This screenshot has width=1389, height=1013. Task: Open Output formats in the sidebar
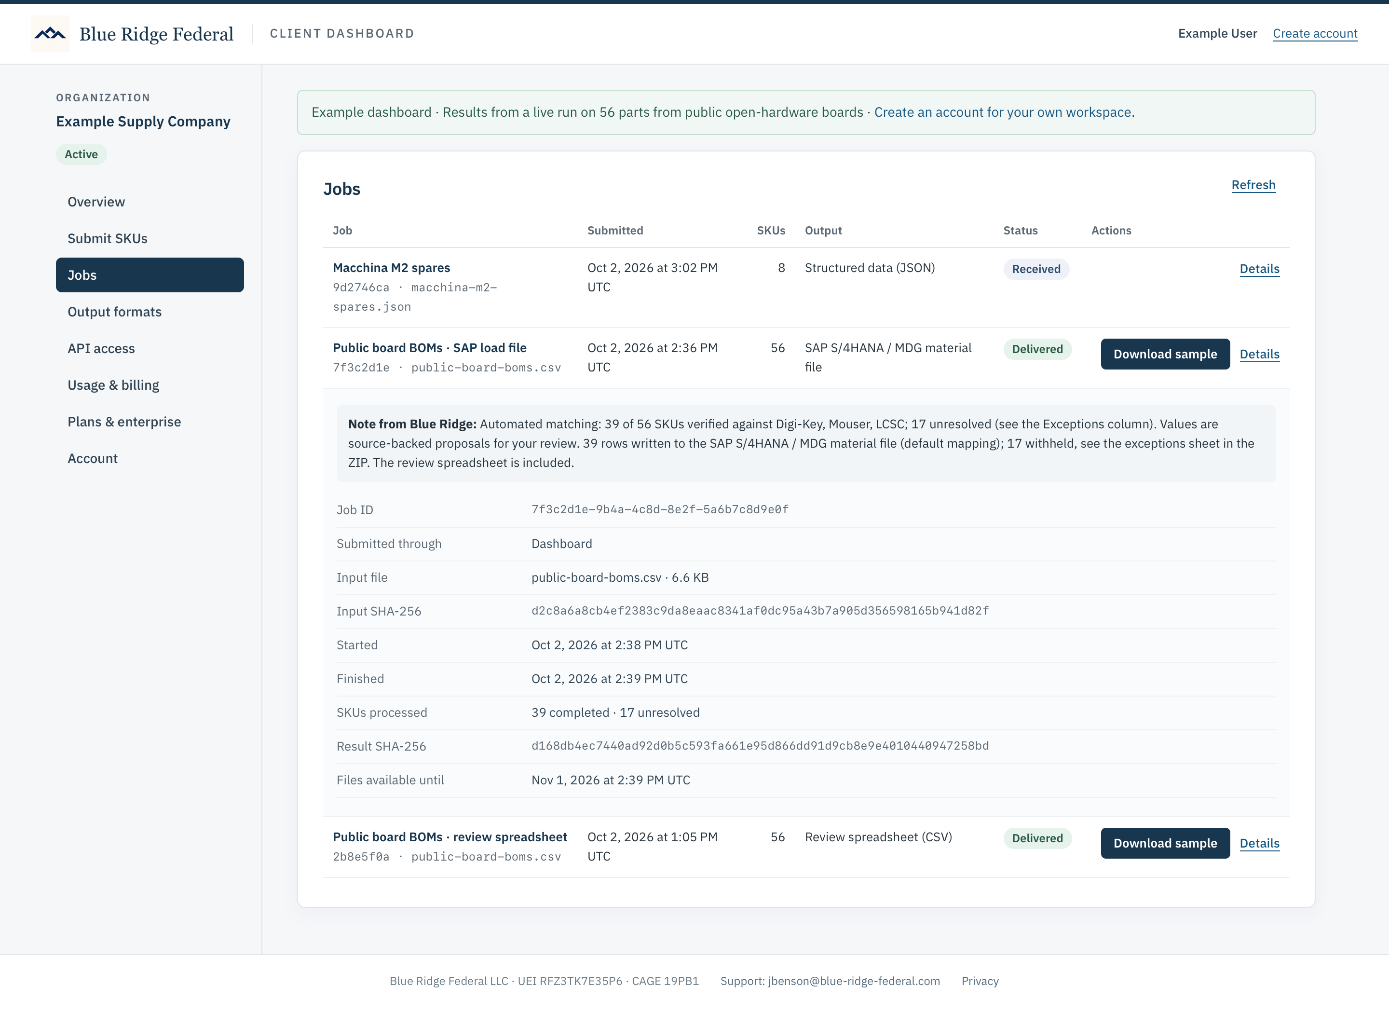tap(150, 312)
